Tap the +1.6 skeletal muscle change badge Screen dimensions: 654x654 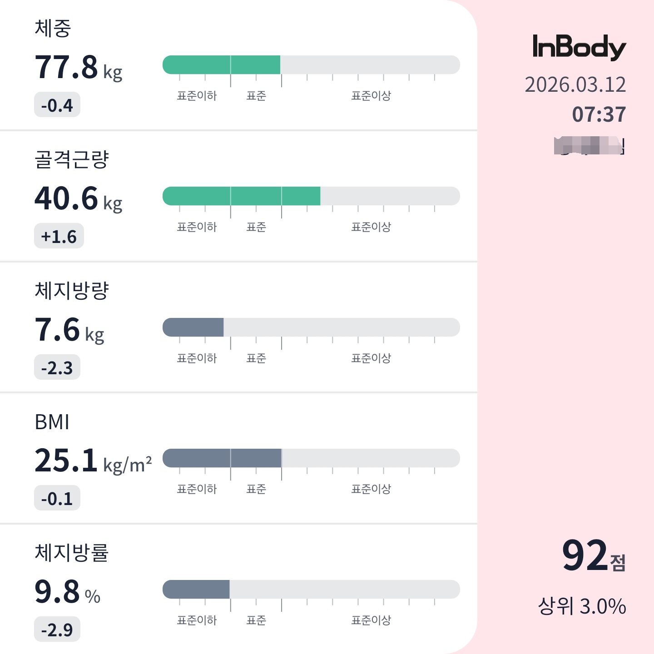click(59, 236)
